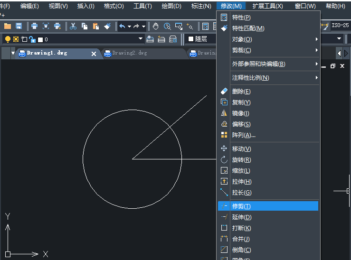351x260 pixels.
Task: Open the 扩展工具(X) menu
Action: coord(267,6)
